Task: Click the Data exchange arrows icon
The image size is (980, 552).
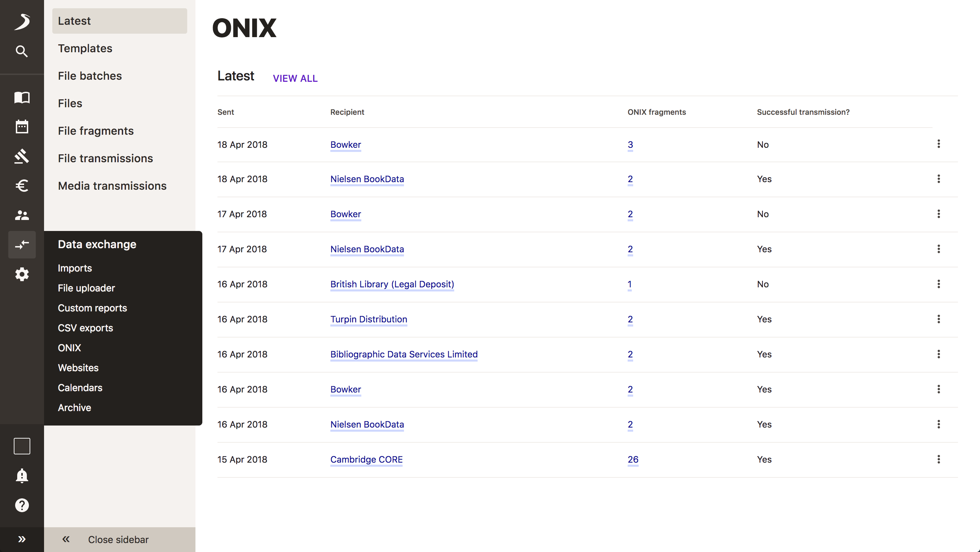Action: pos(22,245)
